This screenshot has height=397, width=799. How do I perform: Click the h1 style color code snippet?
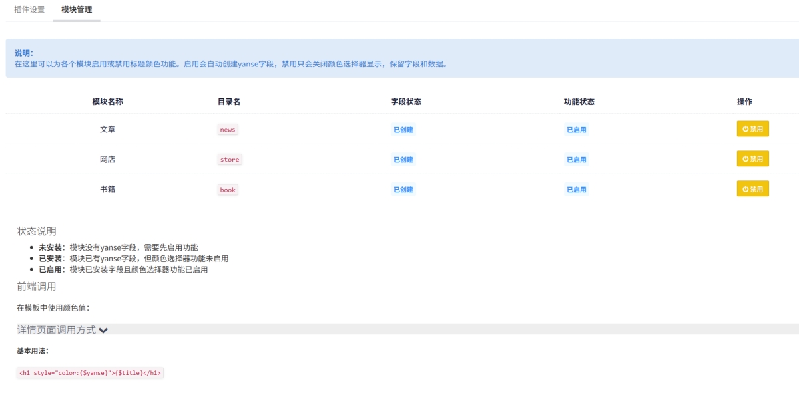91,373
